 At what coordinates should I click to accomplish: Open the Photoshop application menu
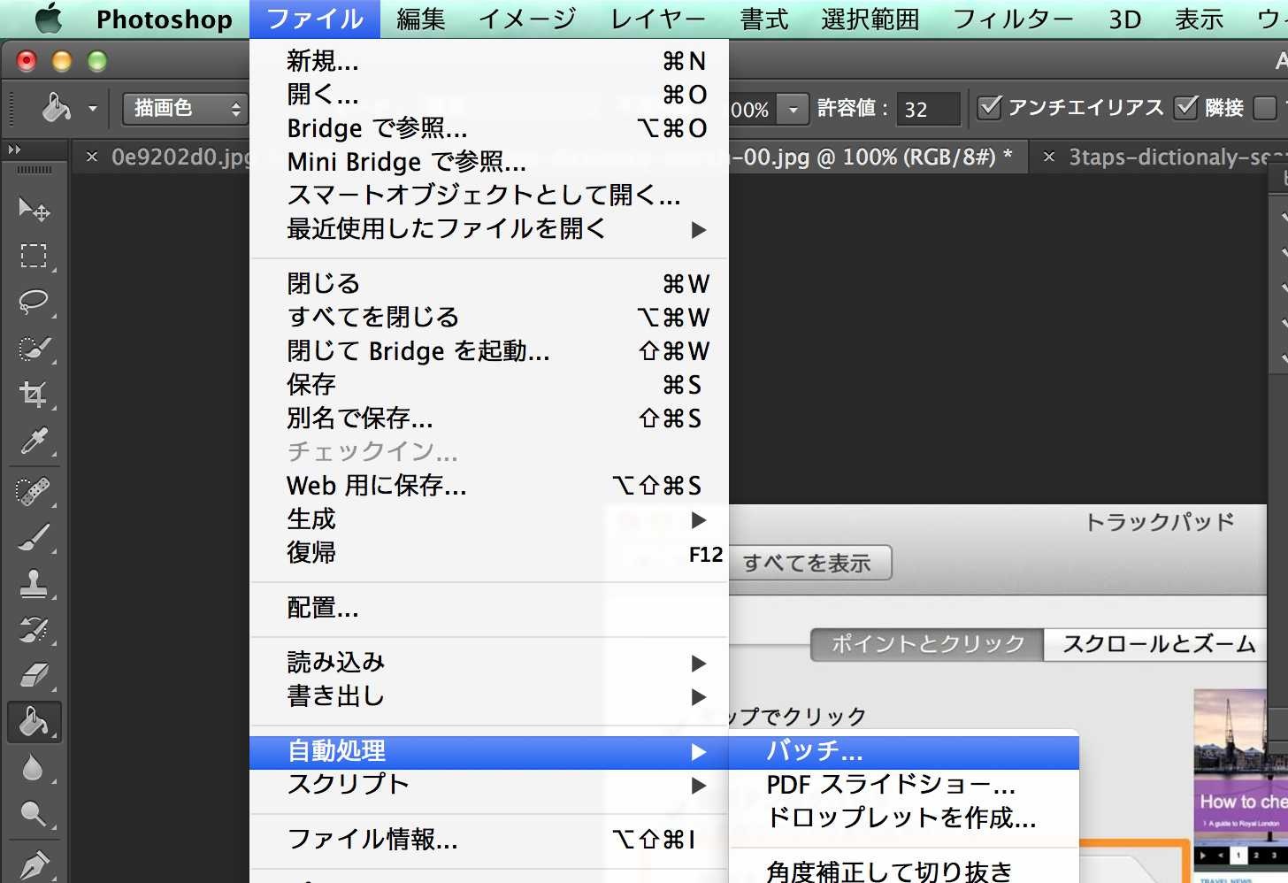pyautogui.click(x=165, y=19)
